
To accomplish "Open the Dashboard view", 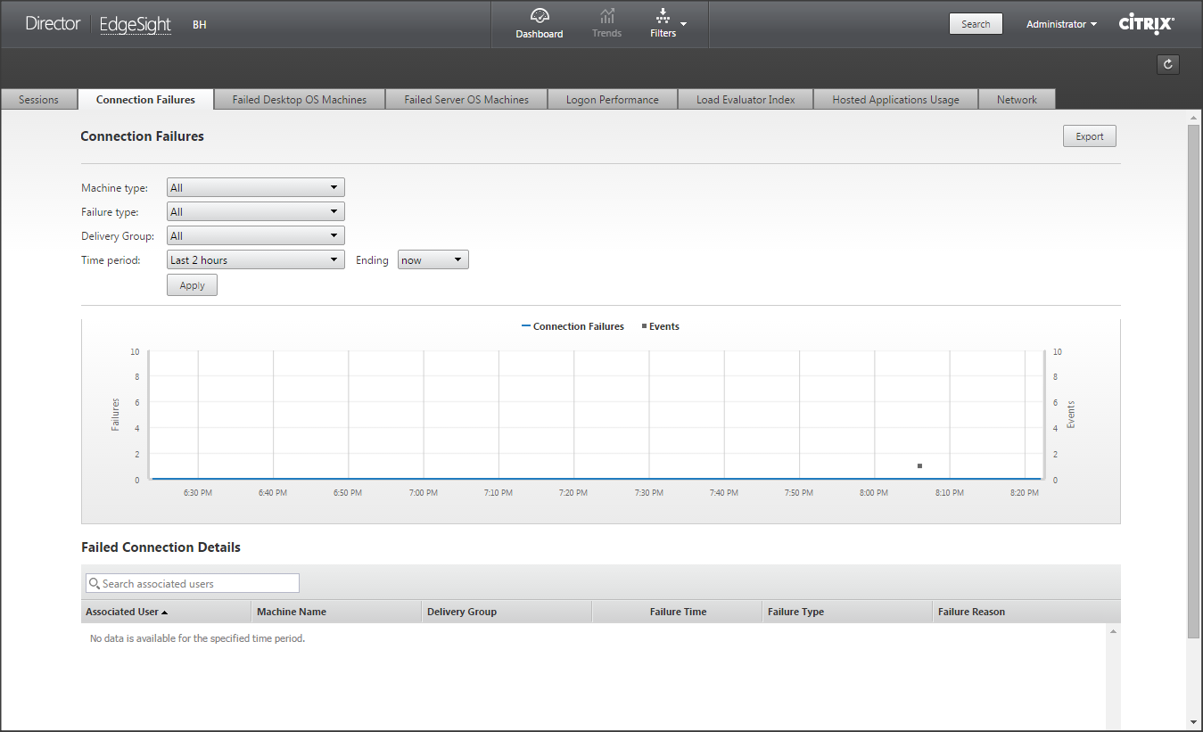I will point(539,23).
